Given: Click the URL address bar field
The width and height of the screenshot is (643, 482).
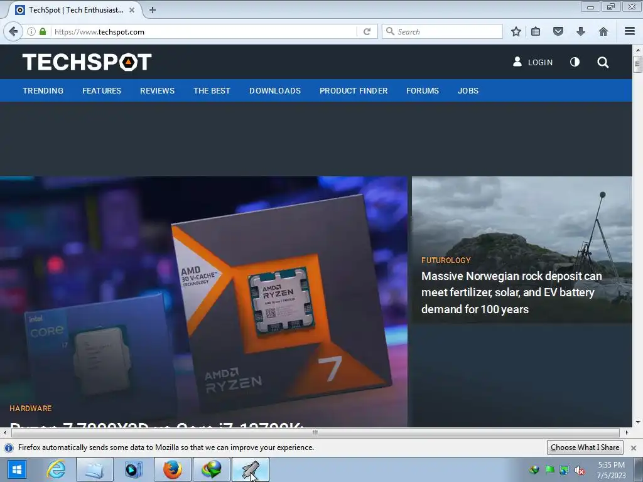Looking at the screenshot, I should pyautogui.click(x=204, y=31).
